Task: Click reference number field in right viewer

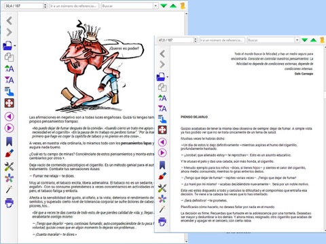Action: pos(222,40)
